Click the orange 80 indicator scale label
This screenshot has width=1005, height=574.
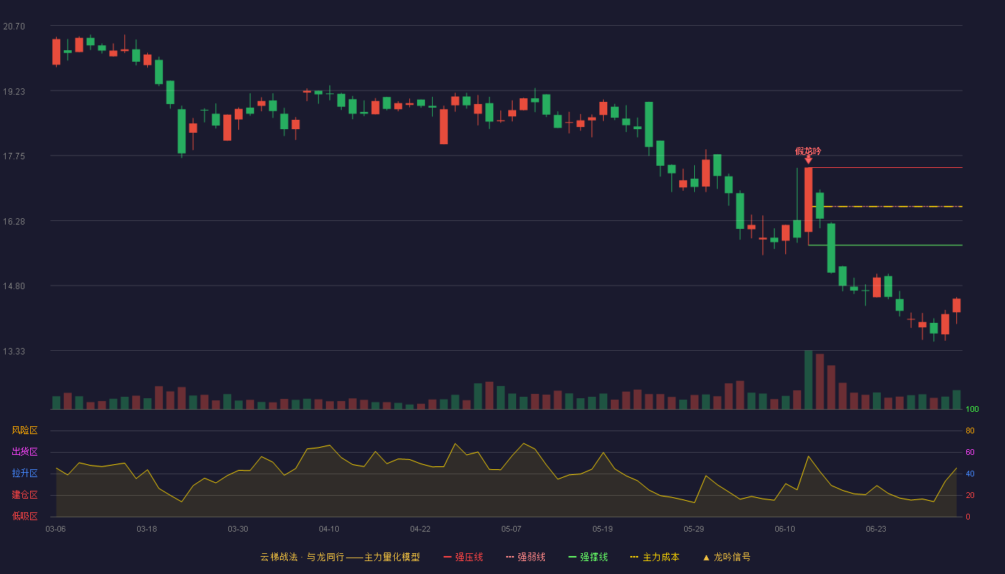970,430
